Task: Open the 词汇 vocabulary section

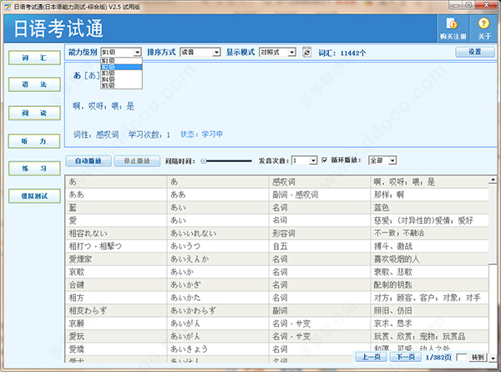Action: tap(34, 58)
